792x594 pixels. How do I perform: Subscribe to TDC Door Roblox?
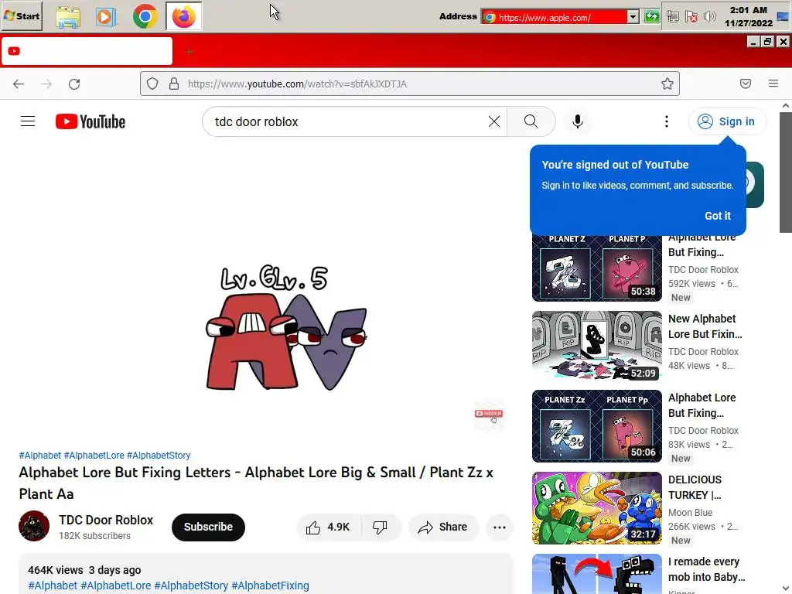[208, 527]
